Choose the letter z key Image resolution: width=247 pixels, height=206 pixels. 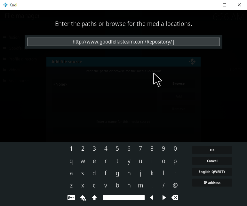[x=71, y=186]
